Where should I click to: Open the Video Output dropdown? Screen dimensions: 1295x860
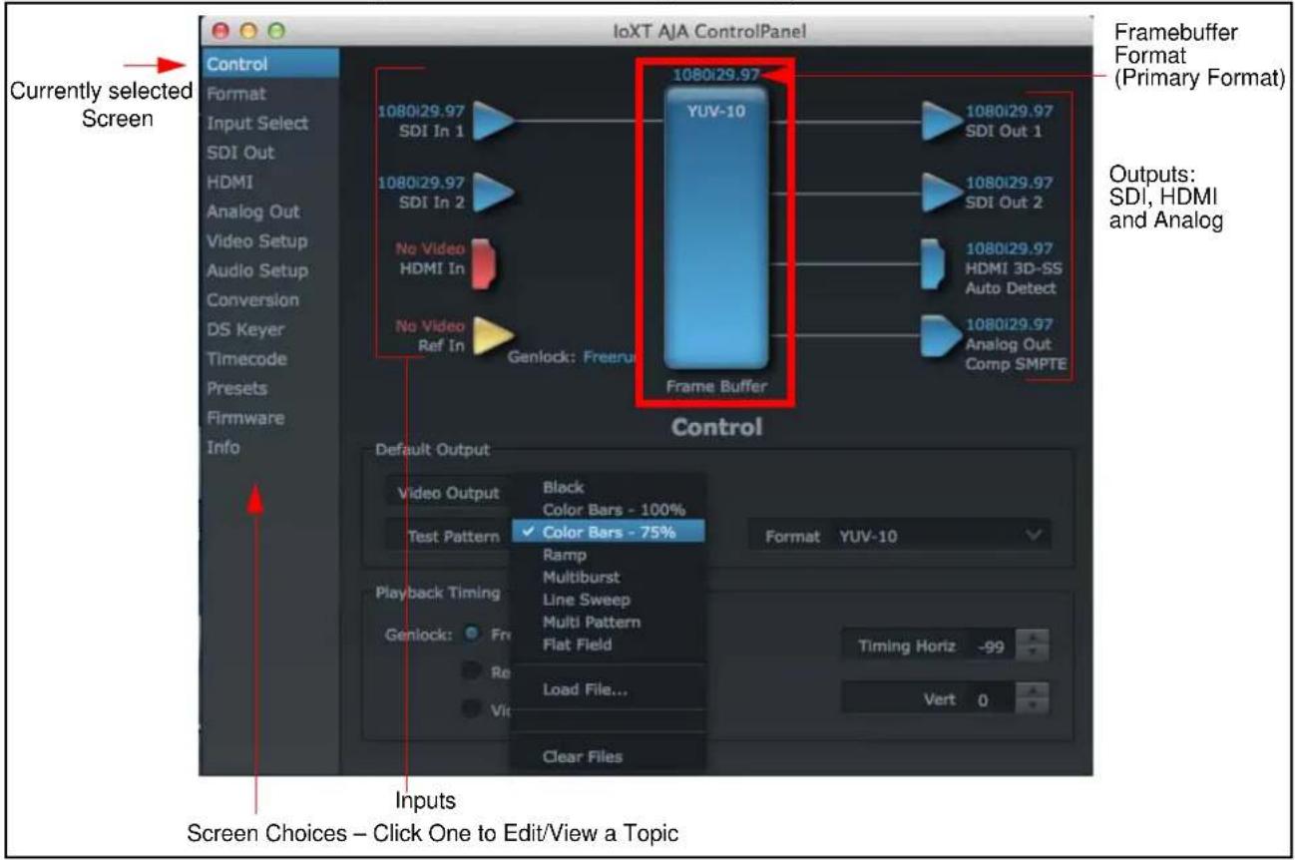click(448, 492)
